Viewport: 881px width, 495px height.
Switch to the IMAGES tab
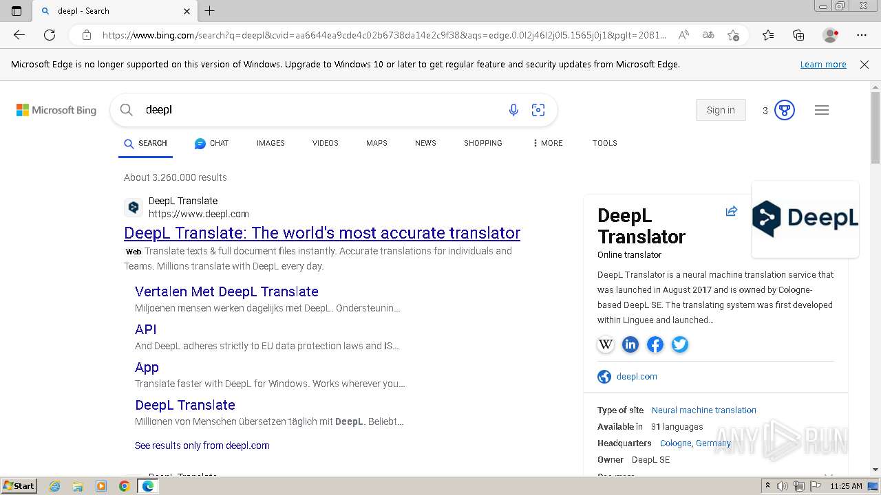coord(270,144)
